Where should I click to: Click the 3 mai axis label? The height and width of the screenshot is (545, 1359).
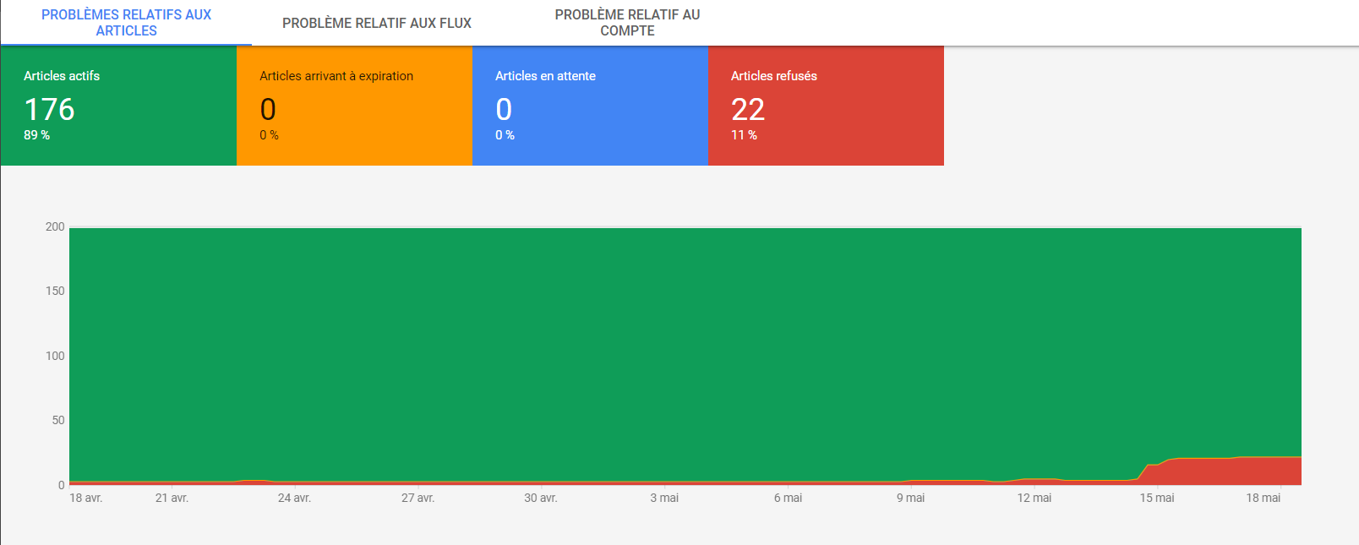(x=664, y=498)
